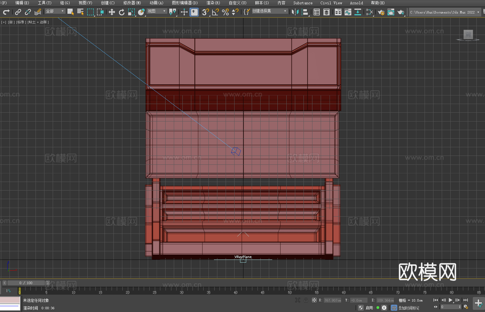Click the Mirror tool icon

click(x=295, y=12)
